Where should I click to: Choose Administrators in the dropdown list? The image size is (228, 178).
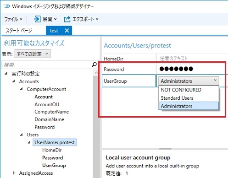click(189, 106)
